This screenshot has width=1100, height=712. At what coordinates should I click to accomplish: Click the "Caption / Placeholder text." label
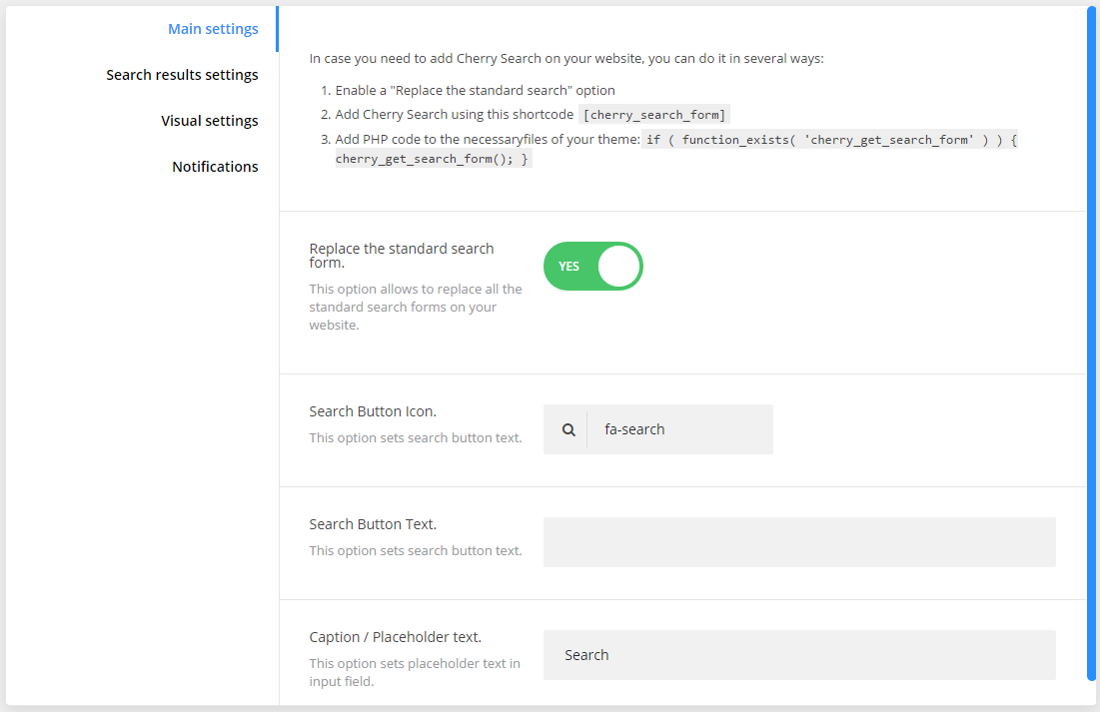(x=395, y=637)
